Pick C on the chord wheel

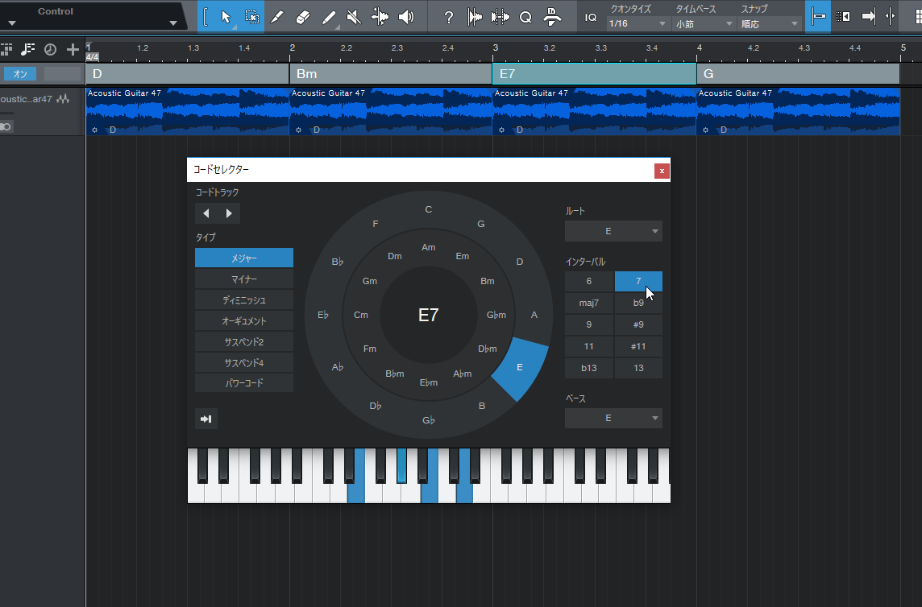tap(429, 209)
